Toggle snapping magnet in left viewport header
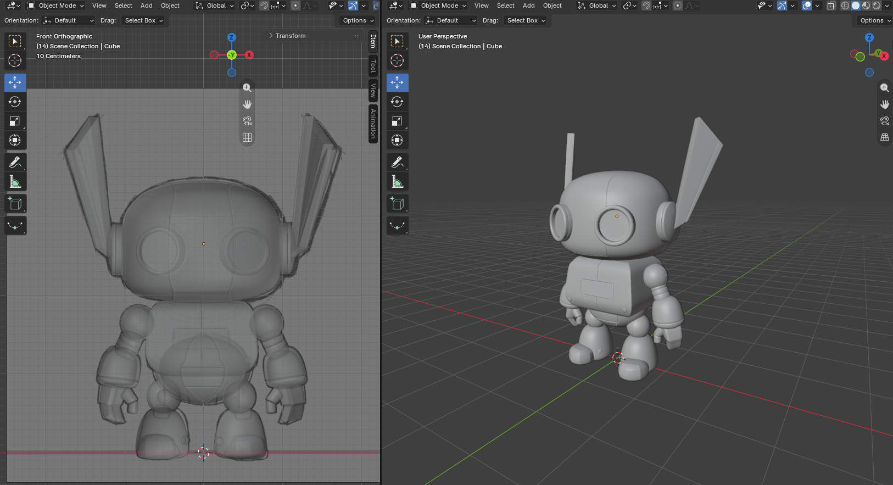This screenshot has height=485, width=893. (x=264, y=5)
